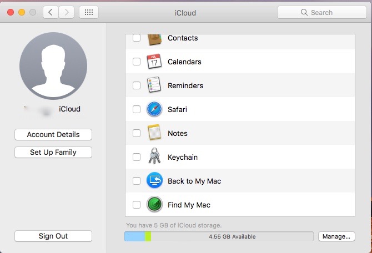The image size is (372, 253).
Task: Enable Back to My Mac checkbox
Action: point(137,181)
